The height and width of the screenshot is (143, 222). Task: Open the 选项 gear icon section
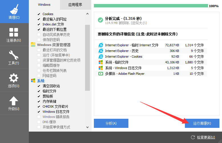pos(14,80)
